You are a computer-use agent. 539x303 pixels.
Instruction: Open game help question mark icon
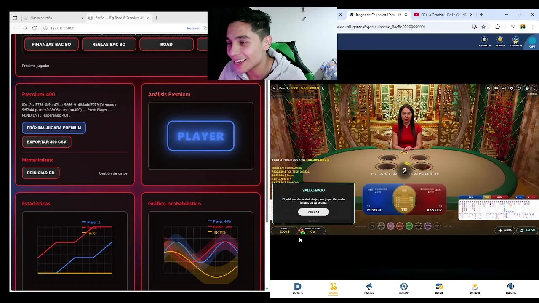[x=527, y=88]
